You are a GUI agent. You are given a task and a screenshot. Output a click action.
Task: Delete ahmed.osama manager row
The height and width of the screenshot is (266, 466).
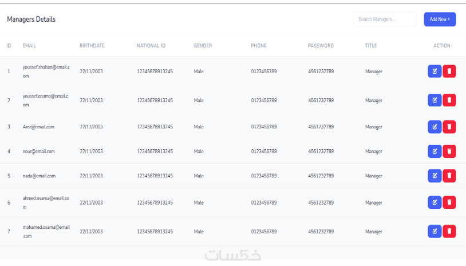coord(449,203)
